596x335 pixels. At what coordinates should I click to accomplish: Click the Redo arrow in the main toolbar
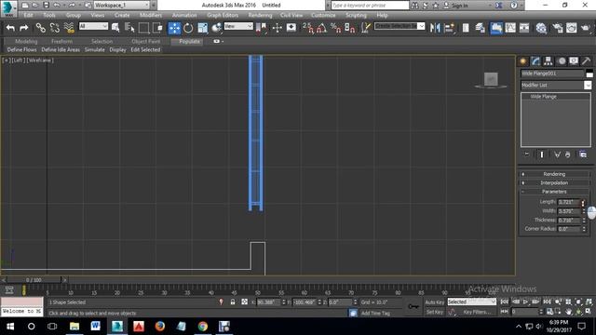pyautogui.click(x=24, y=28)
